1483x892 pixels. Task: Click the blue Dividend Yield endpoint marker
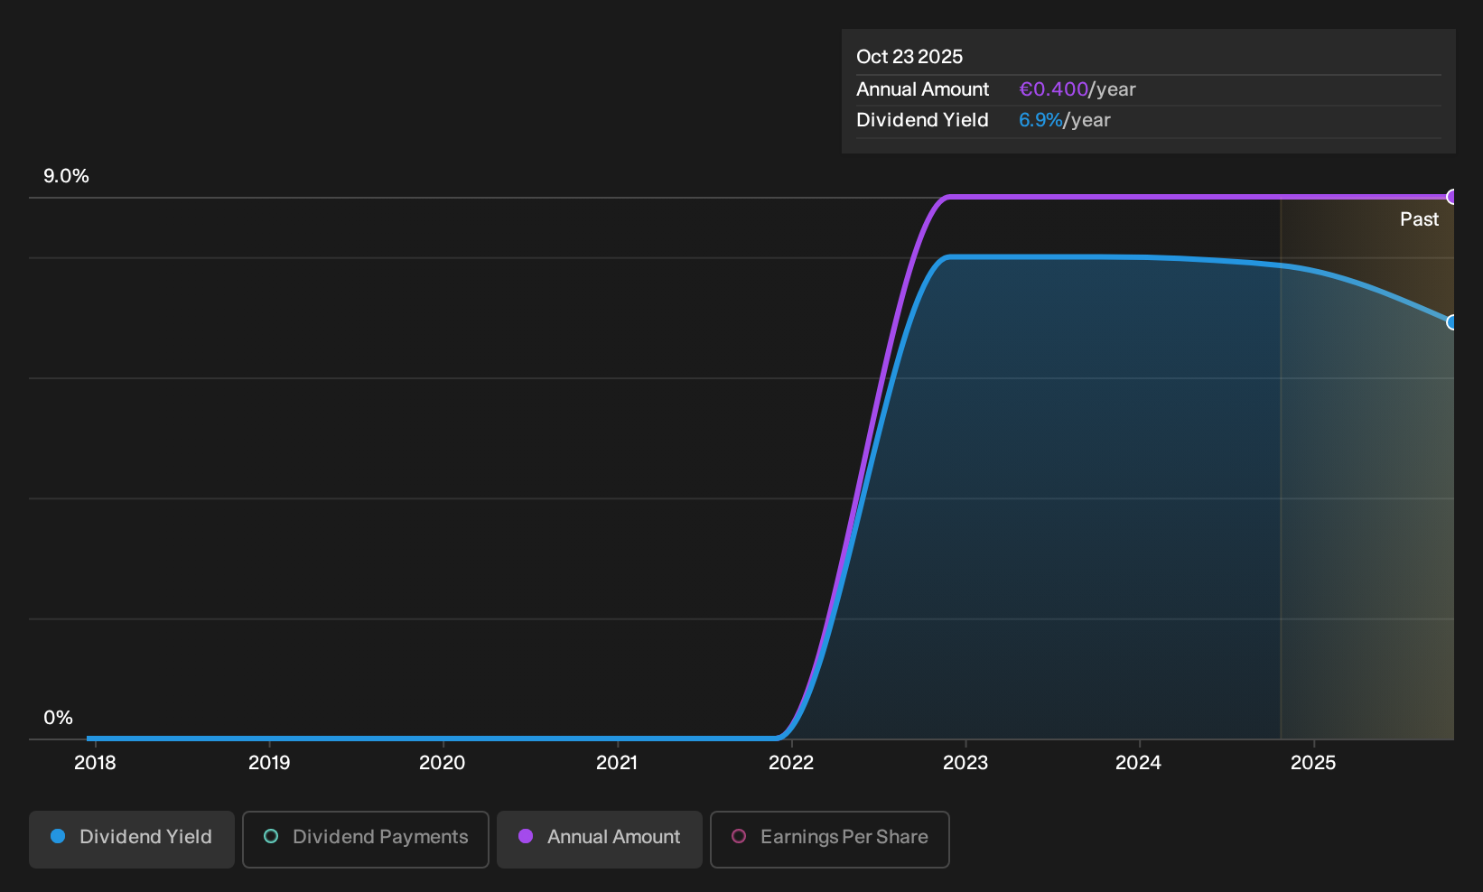pyautogui.click(x=1452, y=322)
